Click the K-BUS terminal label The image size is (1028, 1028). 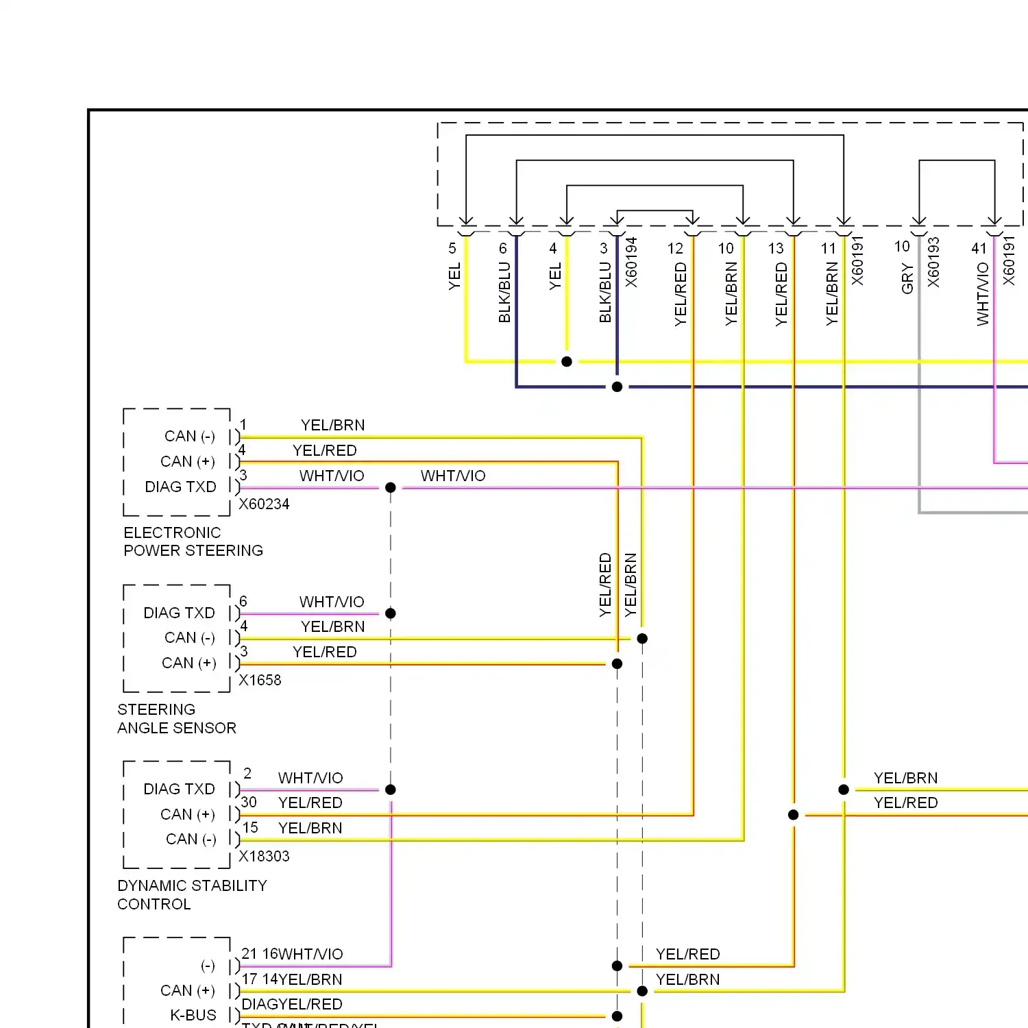pyautogui.click(x=193, y=1015)
